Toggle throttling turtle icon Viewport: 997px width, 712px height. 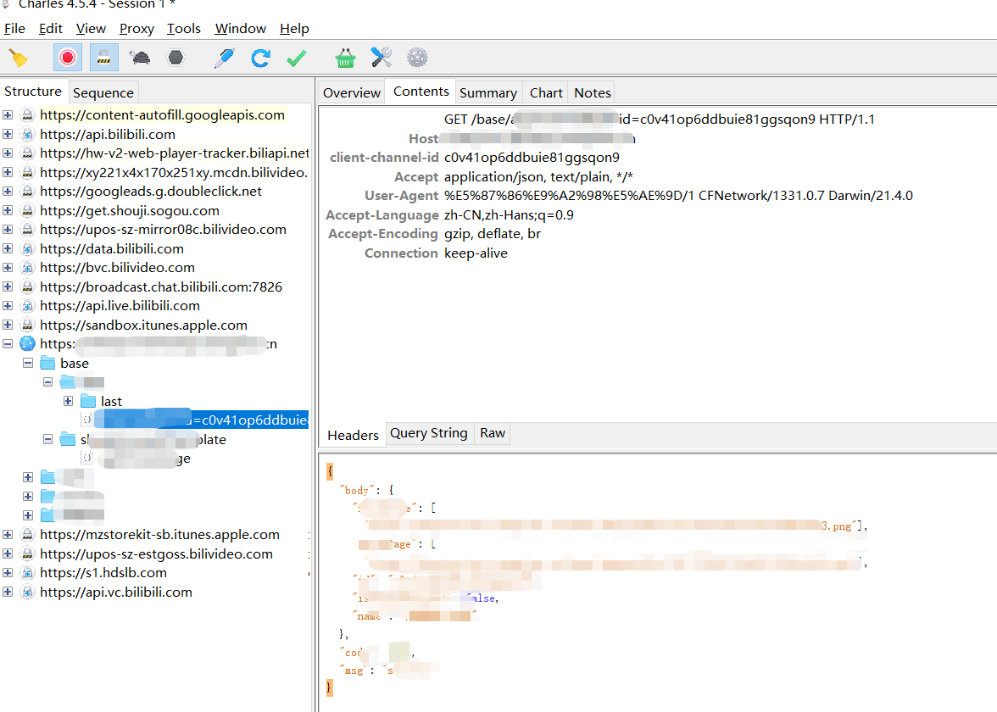pos(139,58)
